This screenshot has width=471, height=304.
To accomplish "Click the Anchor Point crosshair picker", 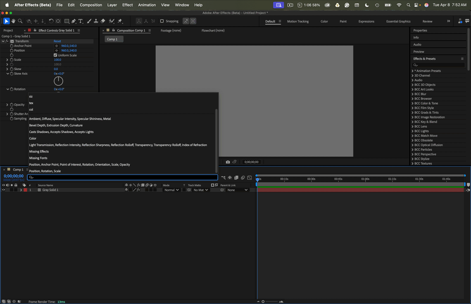I will [57, 46].
